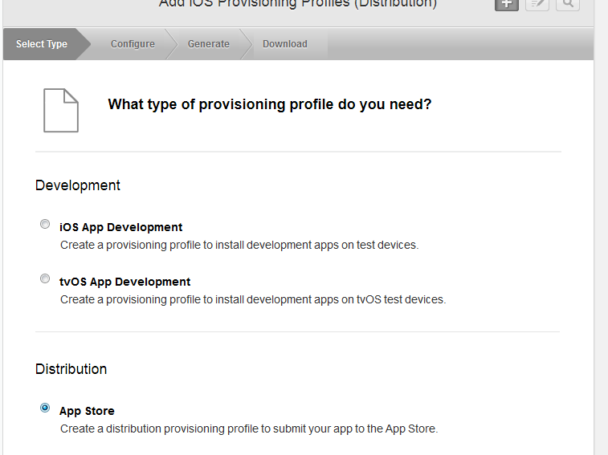This screenshot has width=608, height=455.
Task: Jump to the Configure step
Action: 133,44
